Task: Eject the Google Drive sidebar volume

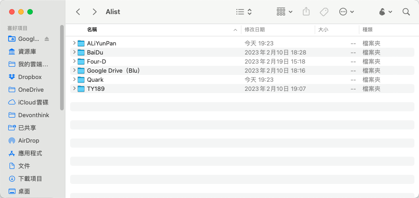Action: [47, 39]
